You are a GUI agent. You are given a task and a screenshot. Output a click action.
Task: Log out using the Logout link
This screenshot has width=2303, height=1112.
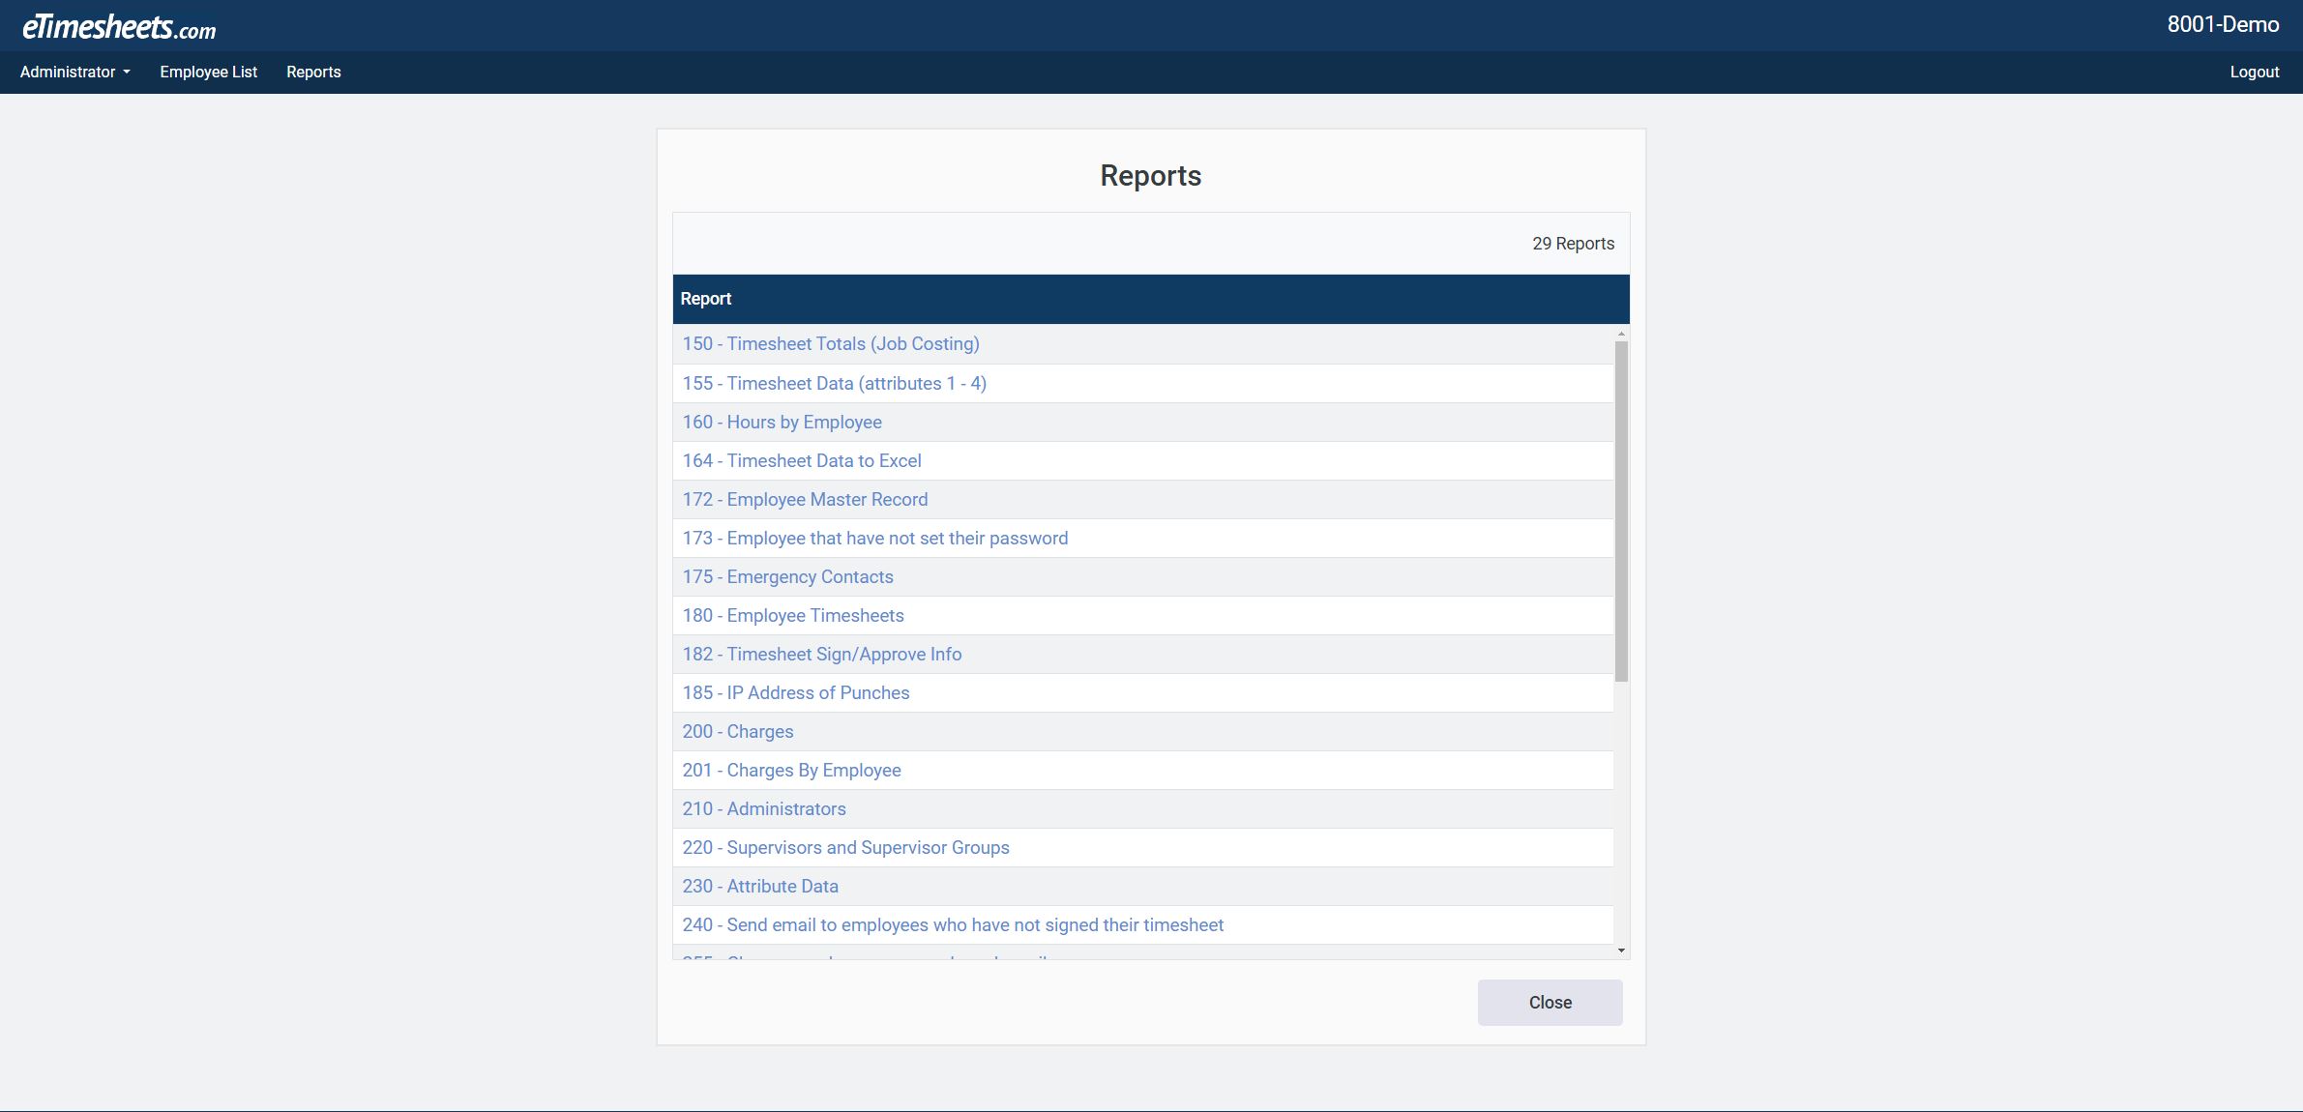pos(2254,72)
